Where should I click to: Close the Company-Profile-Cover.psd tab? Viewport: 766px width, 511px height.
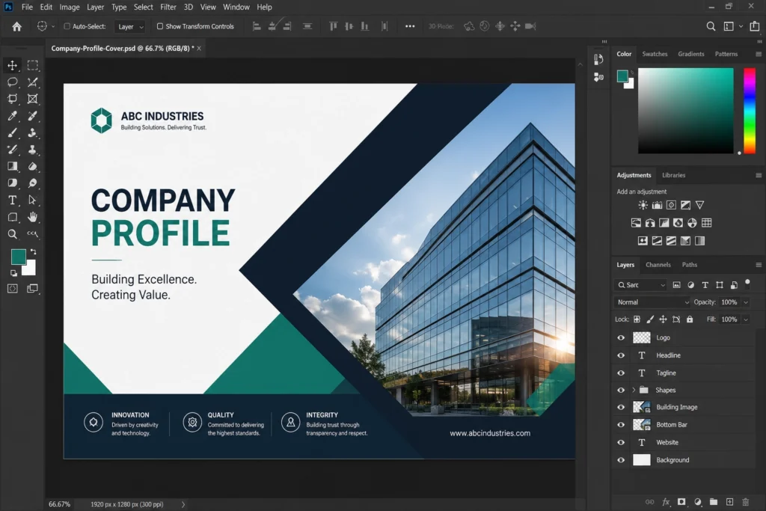(x=199, y=49)
